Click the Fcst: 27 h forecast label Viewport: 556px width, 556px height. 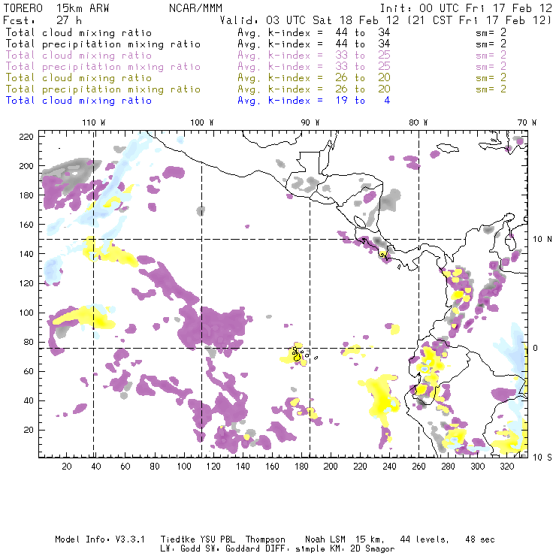pyautogui.click(x=43, y=20)
